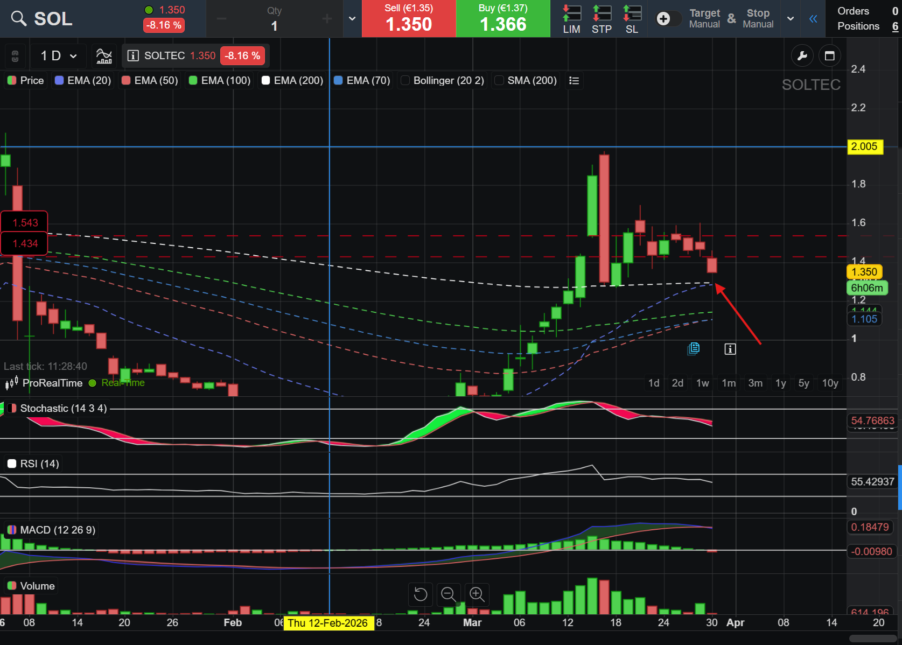902x645 pixels.
Task: Click the Buy (€1.37) button
Action: [503, 19]
